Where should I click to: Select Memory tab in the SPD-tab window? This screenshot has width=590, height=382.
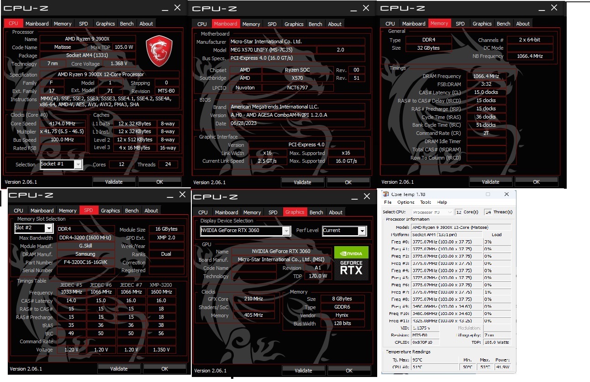(x=68, y=211)
